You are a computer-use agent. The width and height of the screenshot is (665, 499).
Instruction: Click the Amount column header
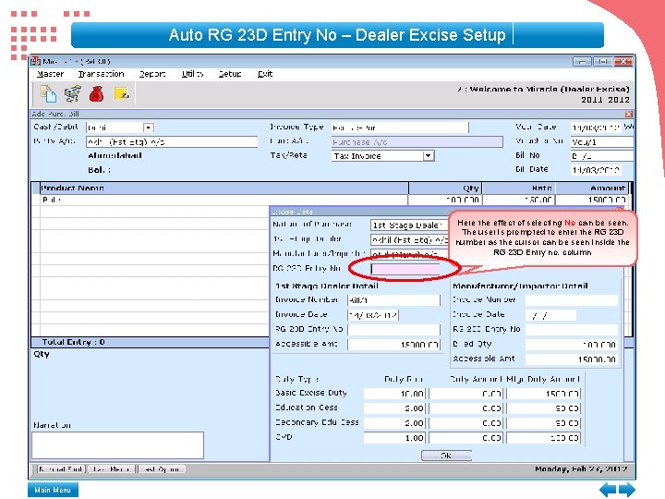tap(592, 188)
